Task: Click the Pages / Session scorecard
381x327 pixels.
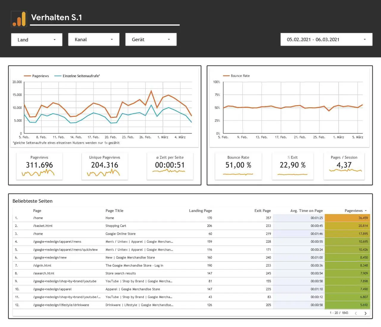Action: click(x=344, y=166)
